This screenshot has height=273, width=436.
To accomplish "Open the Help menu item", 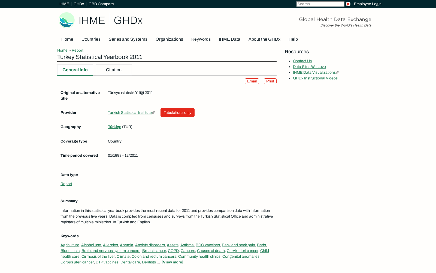I will click(x=293, y=39).
